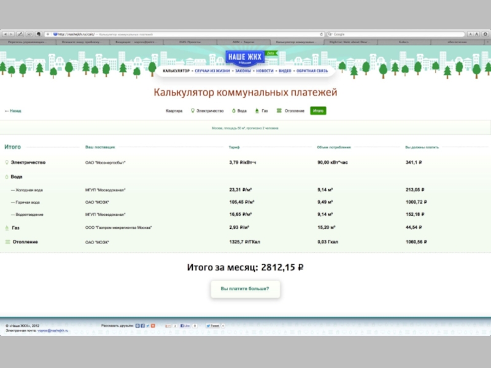Switch to the ADM > Задачи browser tab
Viewport: 491px width, 368px height.
(243, 42)
